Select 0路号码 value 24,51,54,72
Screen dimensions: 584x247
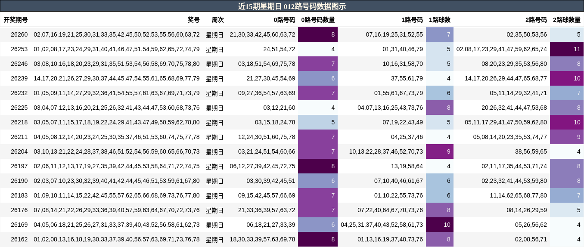tap(280, 49)
